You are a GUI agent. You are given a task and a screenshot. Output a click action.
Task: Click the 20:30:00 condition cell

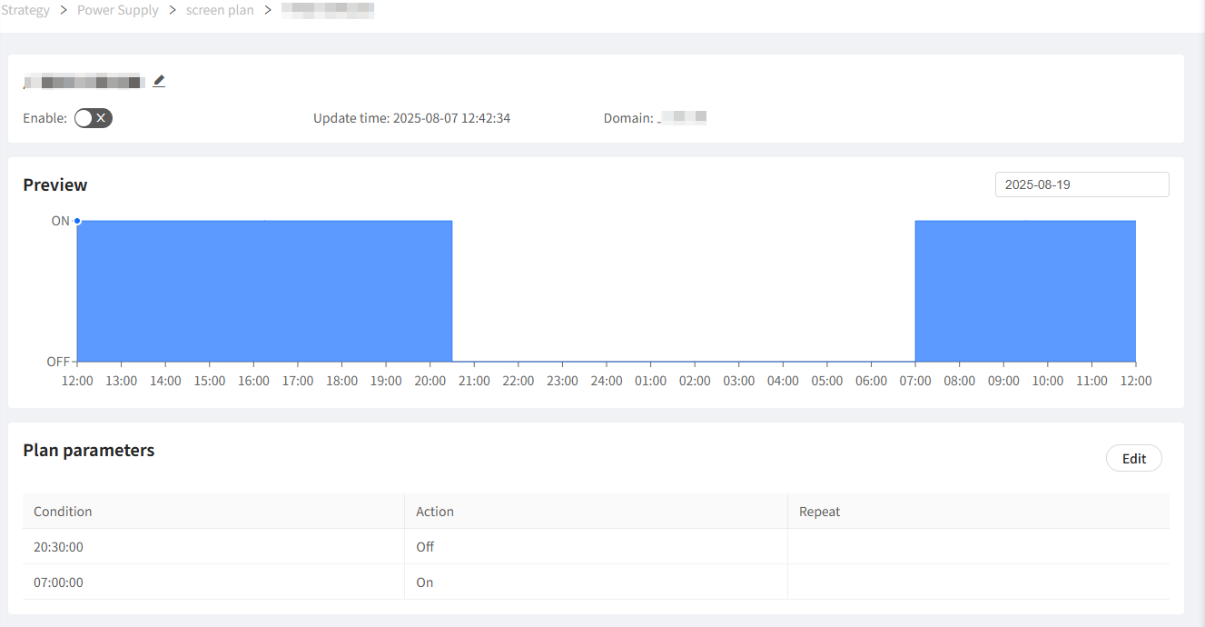click(x=213, y=547)
